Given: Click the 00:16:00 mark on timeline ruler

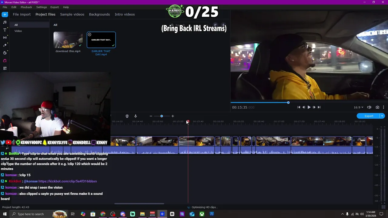Looking at the screenshot, I should pos(218,121).
